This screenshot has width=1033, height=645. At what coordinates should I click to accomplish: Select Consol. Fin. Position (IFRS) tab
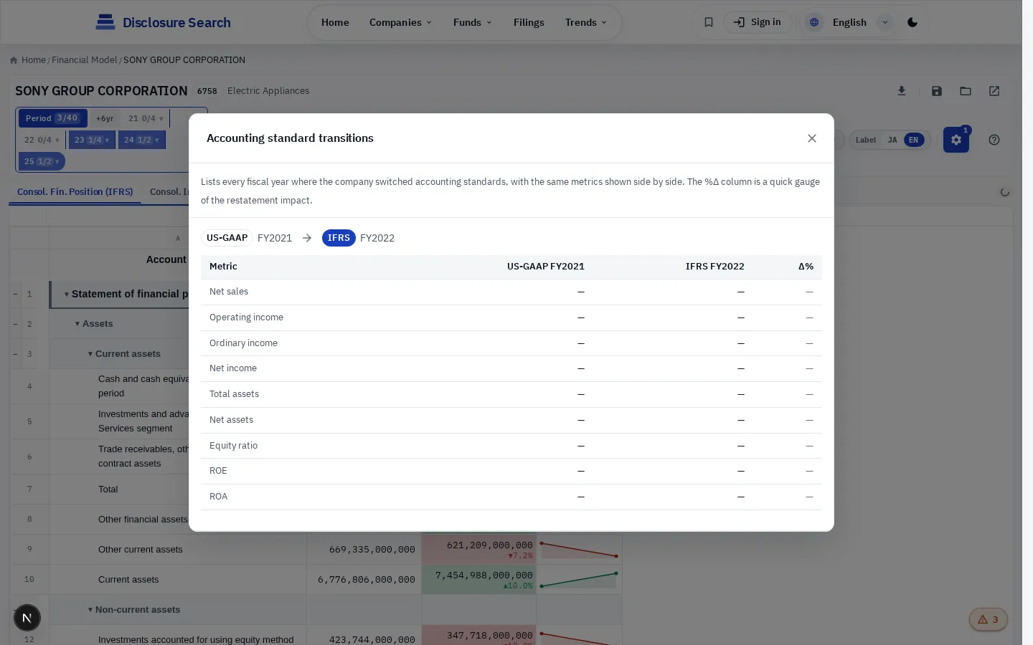(75, 192)
